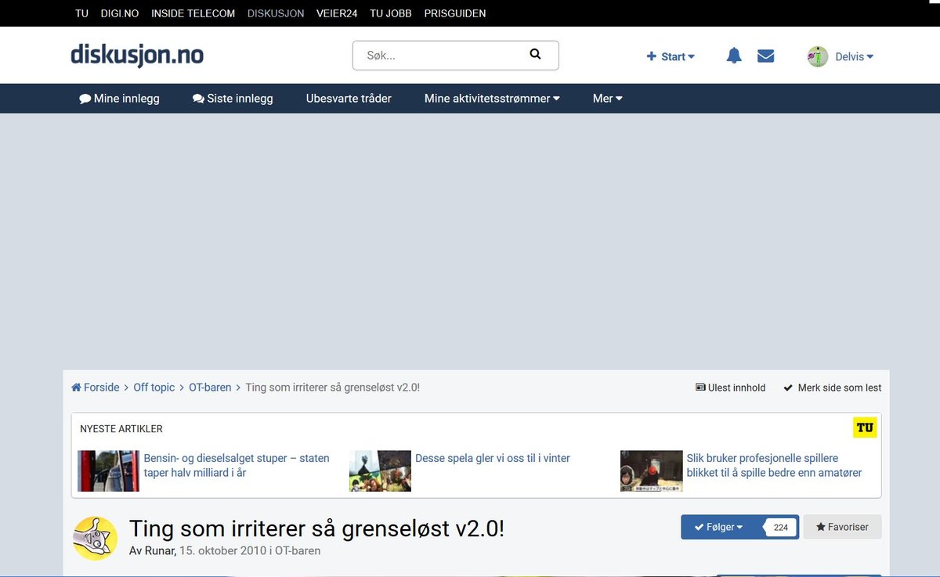
Task: Go to DIGI.NO in top bar
Action: click(x=120, y=13)
